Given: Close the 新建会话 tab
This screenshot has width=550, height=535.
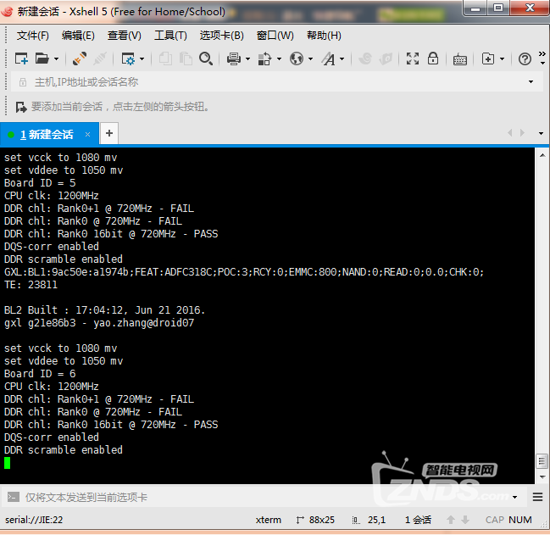Looking at the screenshot, I should (87, 134).
